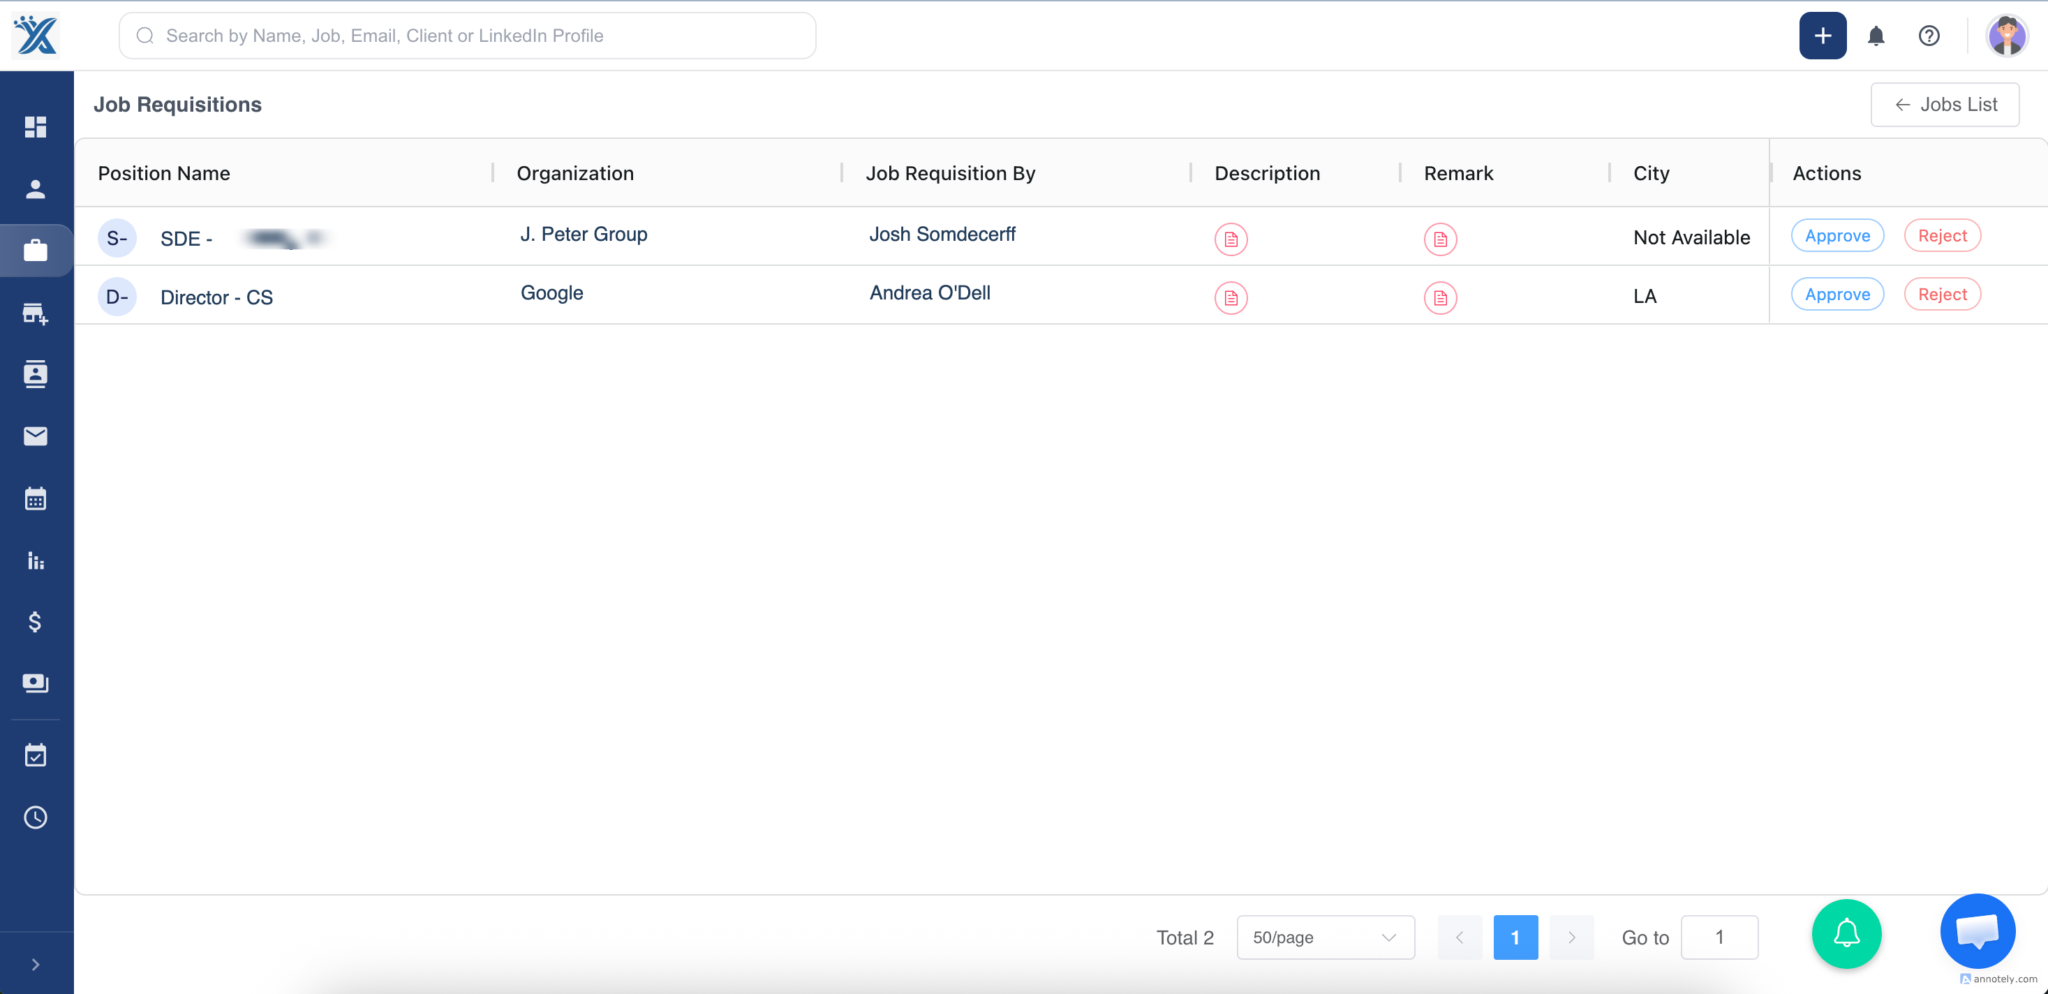
Task: Select the briefcase jobs icon in the sidebar
Action: [36, 251]
